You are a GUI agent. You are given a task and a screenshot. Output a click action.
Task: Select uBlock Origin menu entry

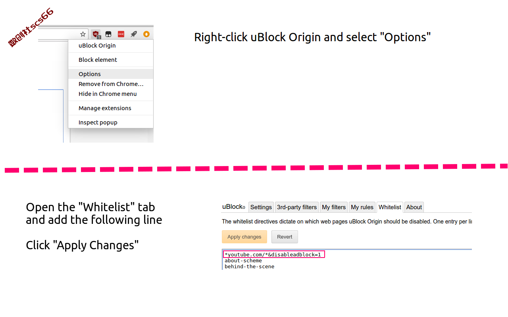click(111, 46)
